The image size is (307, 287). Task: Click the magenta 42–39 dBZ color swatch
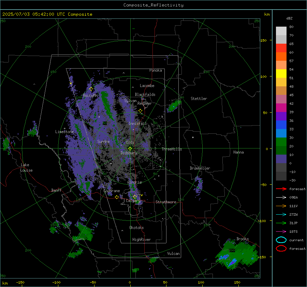pyautogui.click(x=281, y=108)
